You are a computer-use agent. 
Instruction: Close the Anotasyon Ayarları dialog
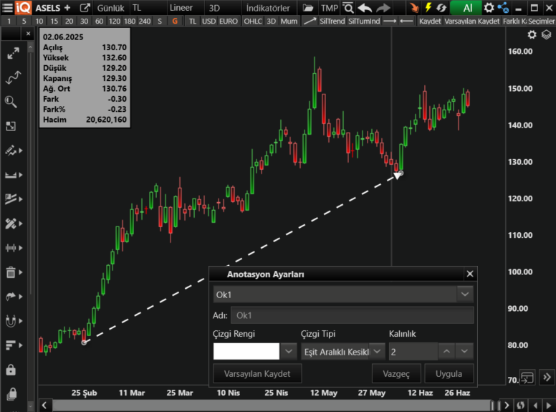pos(470,274)
